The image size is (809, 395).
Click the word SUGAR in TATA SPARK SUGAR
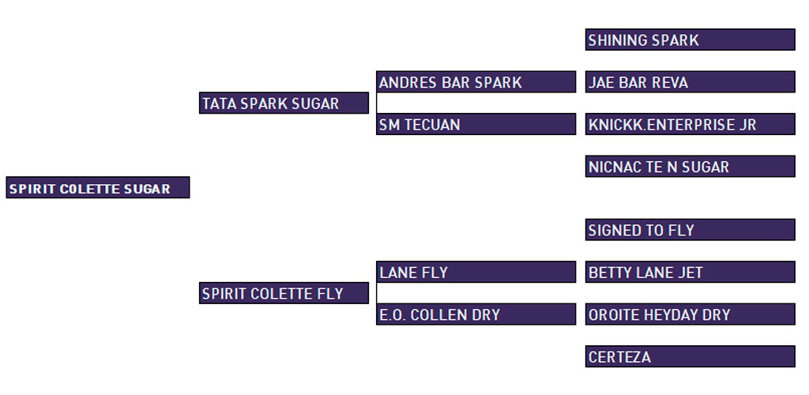(x=315, y=103)
